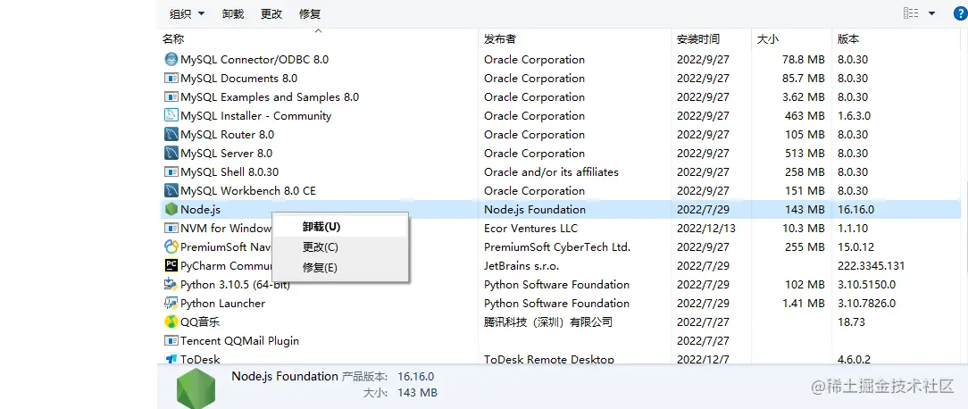Image resolution: width=968 pixels, height=409 pixels.
Task: Expand the view options dropdown arrow
Action: point(932,13)
